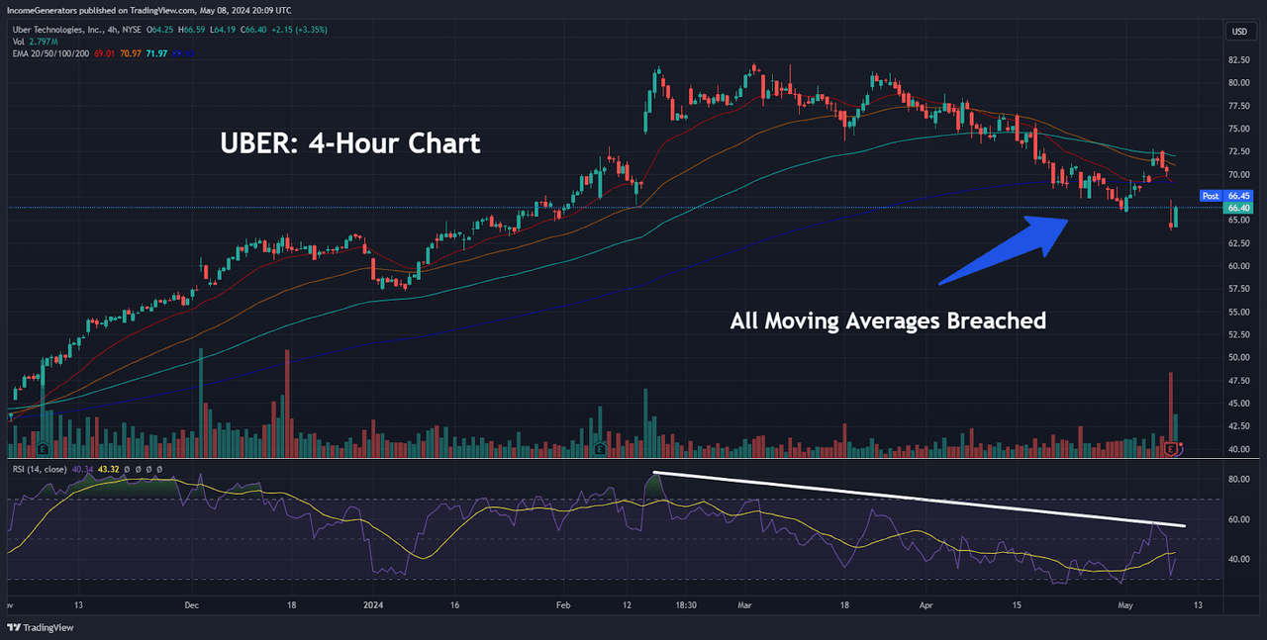Image resolution: width=1267 pixels, height=640 pixels.
Task: Click the TradingView.com link in the header
Action: pyautogui.click(x=159, y=10)
